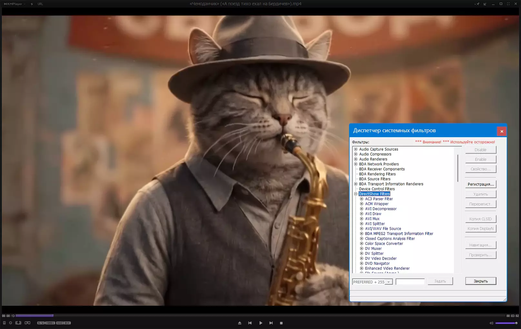This screenshot has height=329, width=521.
Task: Open the gear settings icon
Action: [x=10, y=323]
